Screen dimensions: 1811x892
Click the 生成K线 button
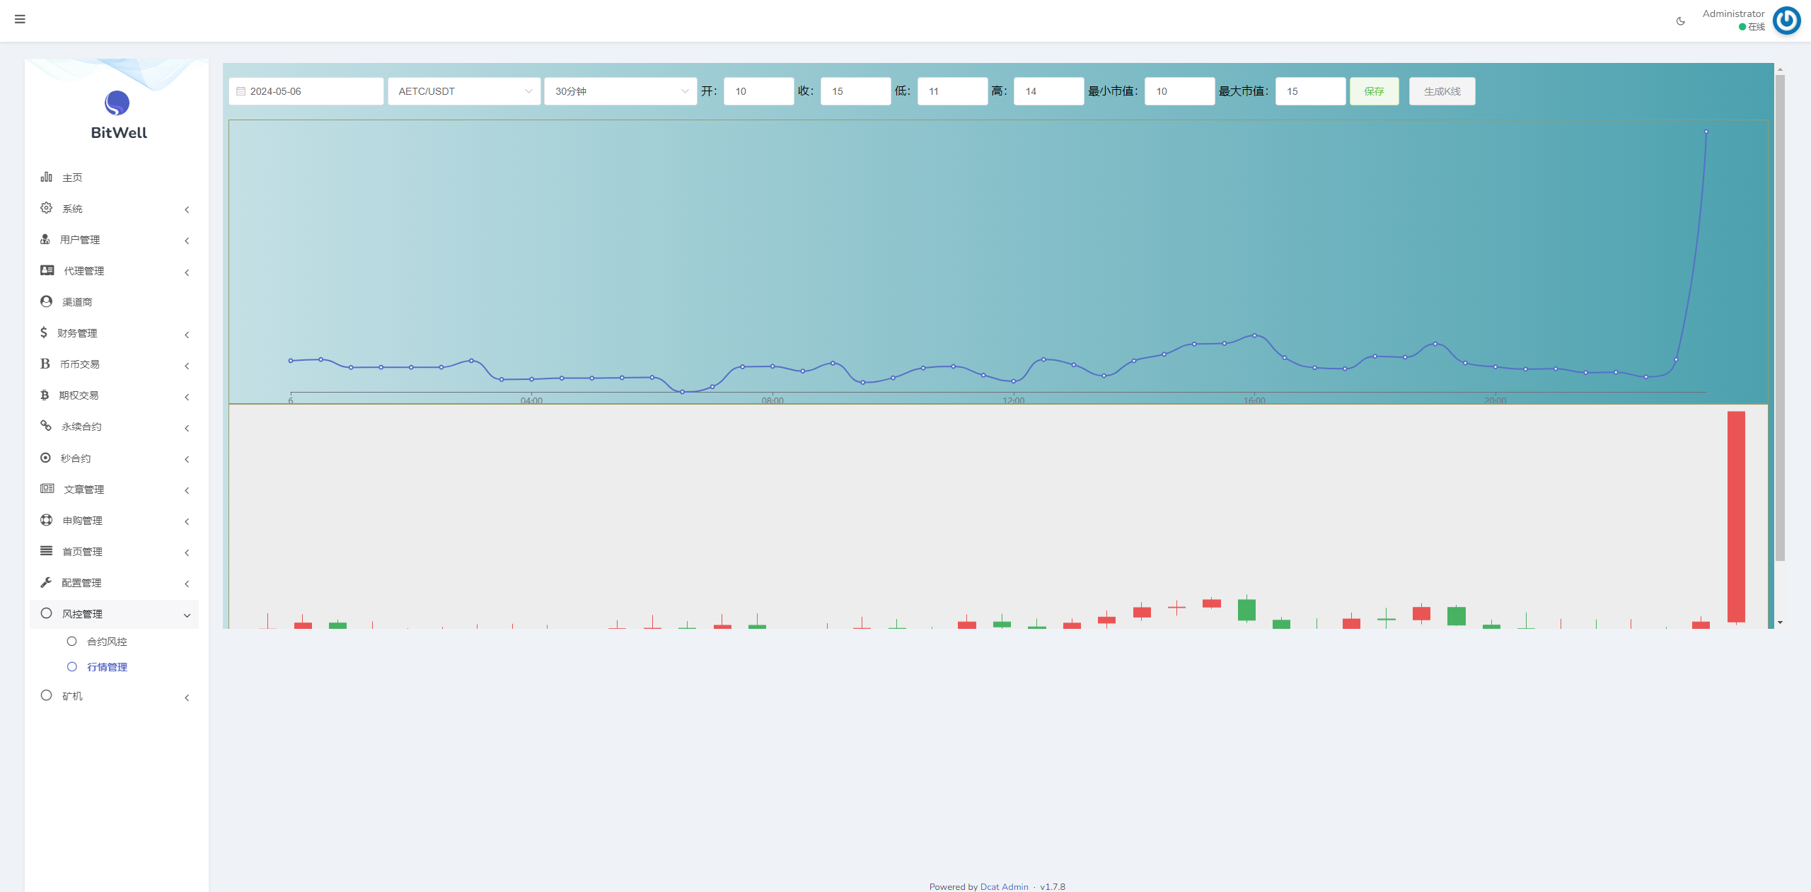[x=1442, y=91]
